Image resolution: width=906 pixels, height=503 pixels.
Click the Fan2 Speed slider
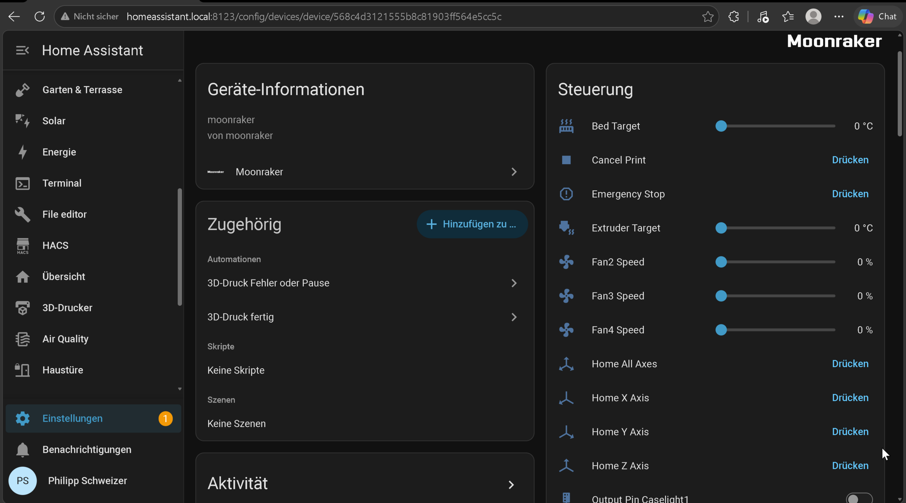pyautogui.click(x=775, y=262)
